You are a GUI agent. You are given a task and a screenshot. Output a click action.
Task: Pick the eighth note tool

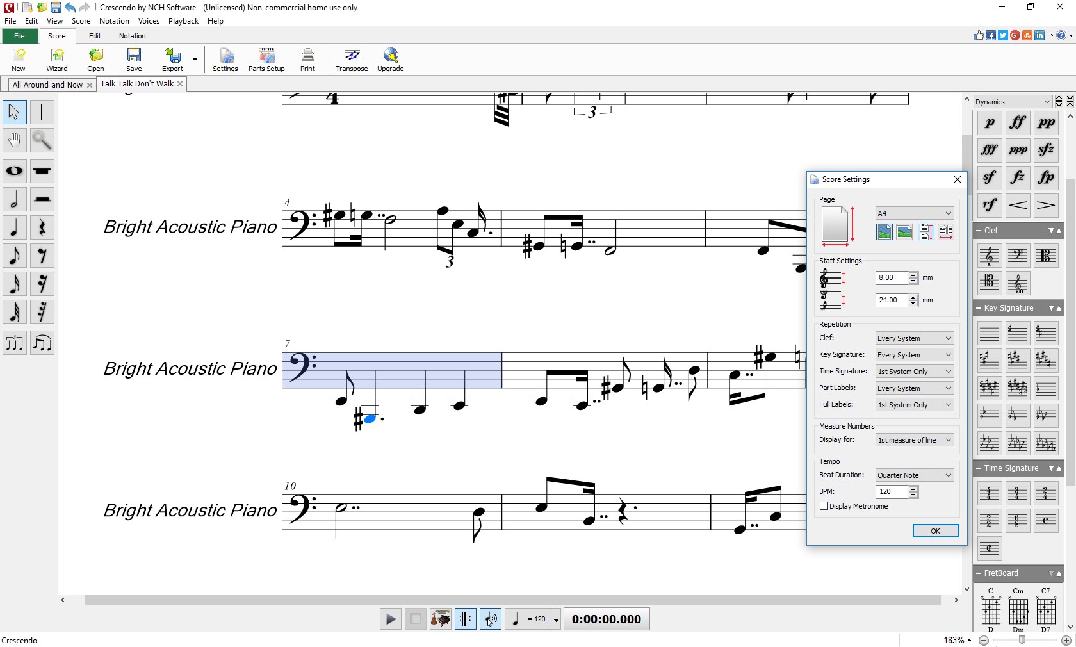14,256
